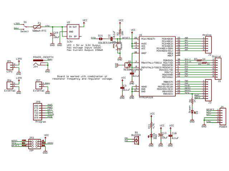Click the S1 Select switch symbol
The height and width of the screenshot is (171, 229).
coord(25,26)
